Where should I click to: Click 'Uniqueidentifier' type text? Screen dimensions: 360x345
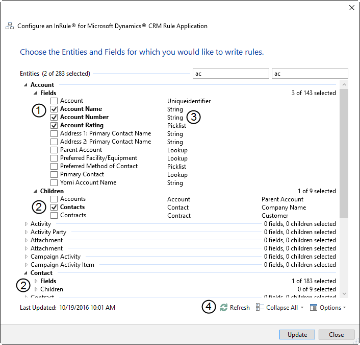[189, 101]
